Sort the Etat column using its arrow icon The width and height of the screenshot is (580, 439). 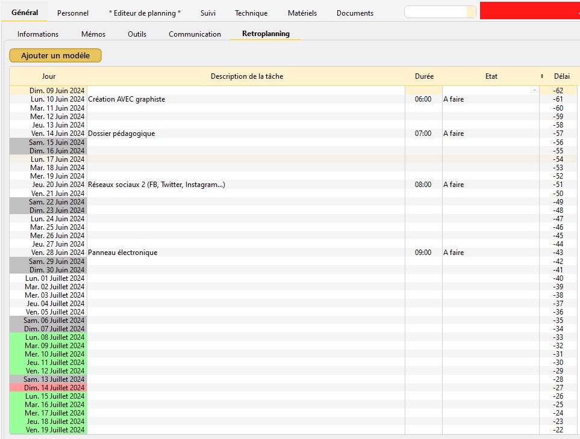point(542,76)
